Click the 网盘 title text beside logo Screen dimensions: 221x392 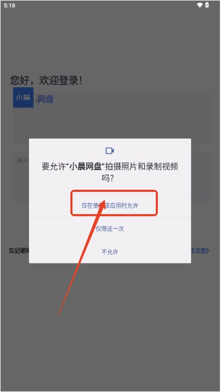click(x=46, y=99)
